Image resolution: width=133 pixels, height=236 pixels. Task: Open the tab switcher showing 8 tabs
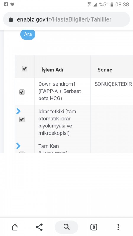click(94, 227)
